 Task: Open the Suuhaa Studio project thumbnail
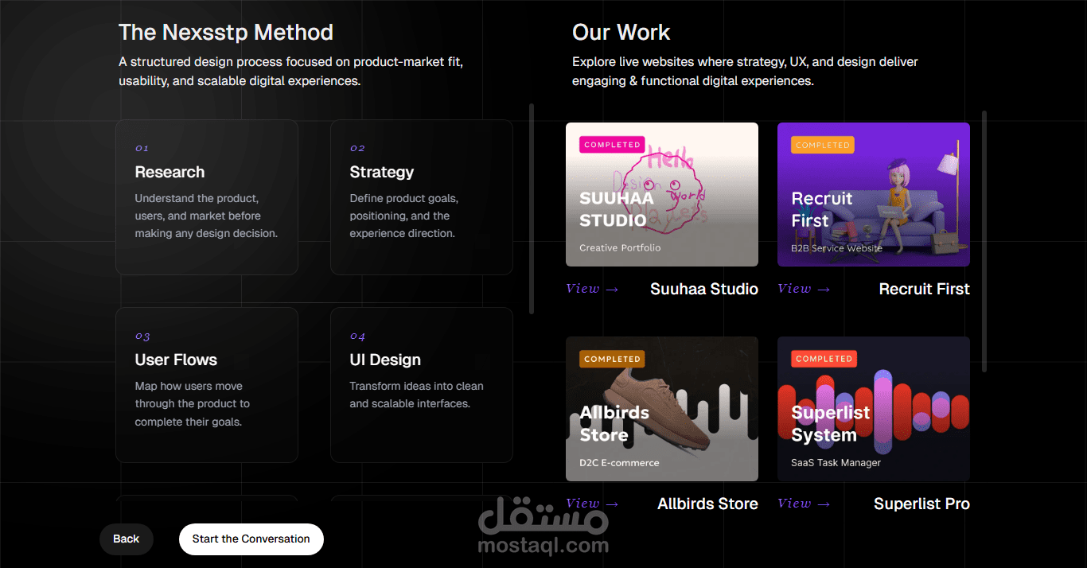pyautogui.click(x=662, y=194)
